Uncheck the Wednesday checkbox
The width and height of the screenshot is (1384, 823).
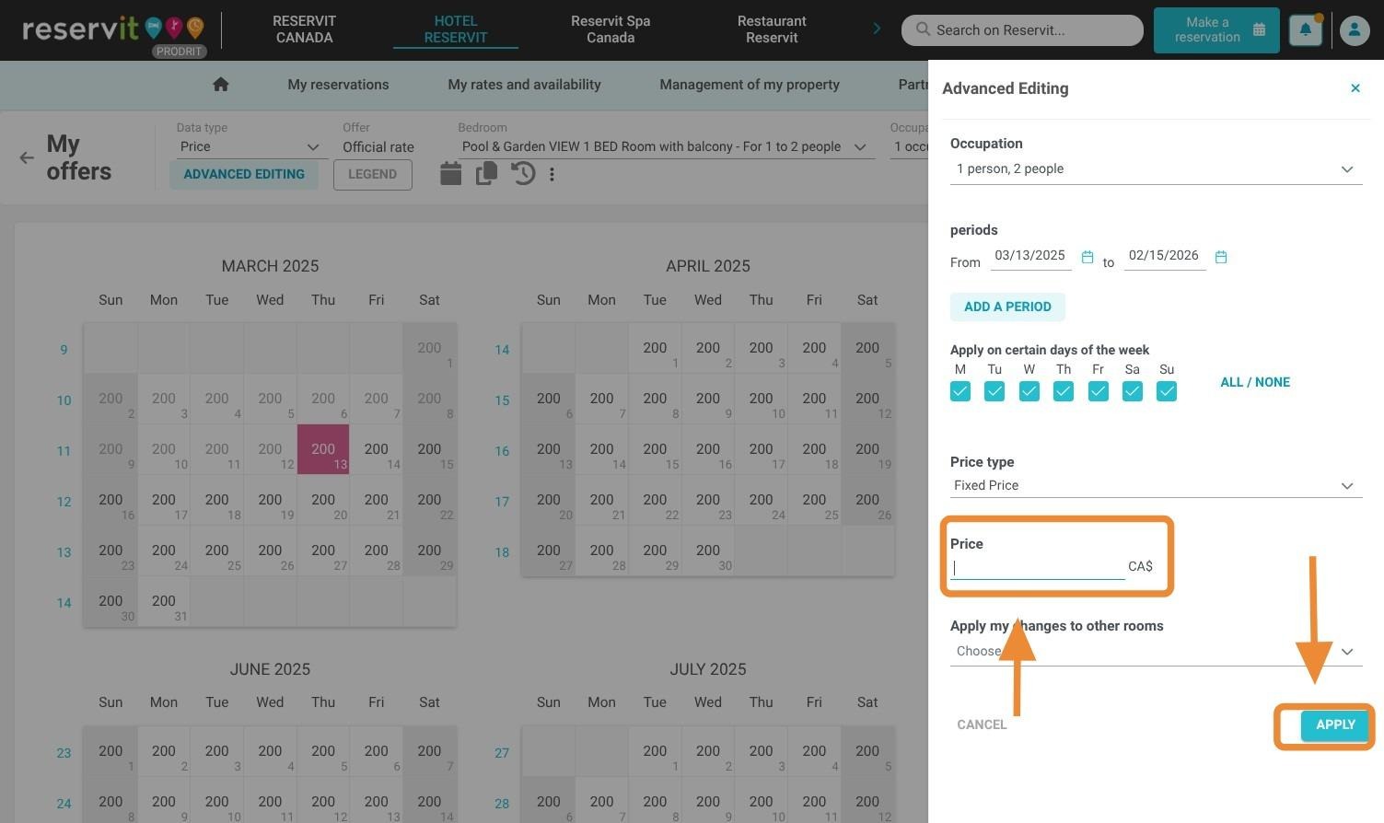pyautogui.click(x=1029, y=391)
